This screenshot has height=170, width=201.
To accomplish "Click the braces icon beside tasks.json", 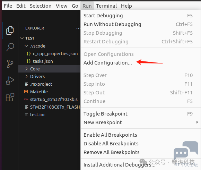I will [x=28, y=61].
